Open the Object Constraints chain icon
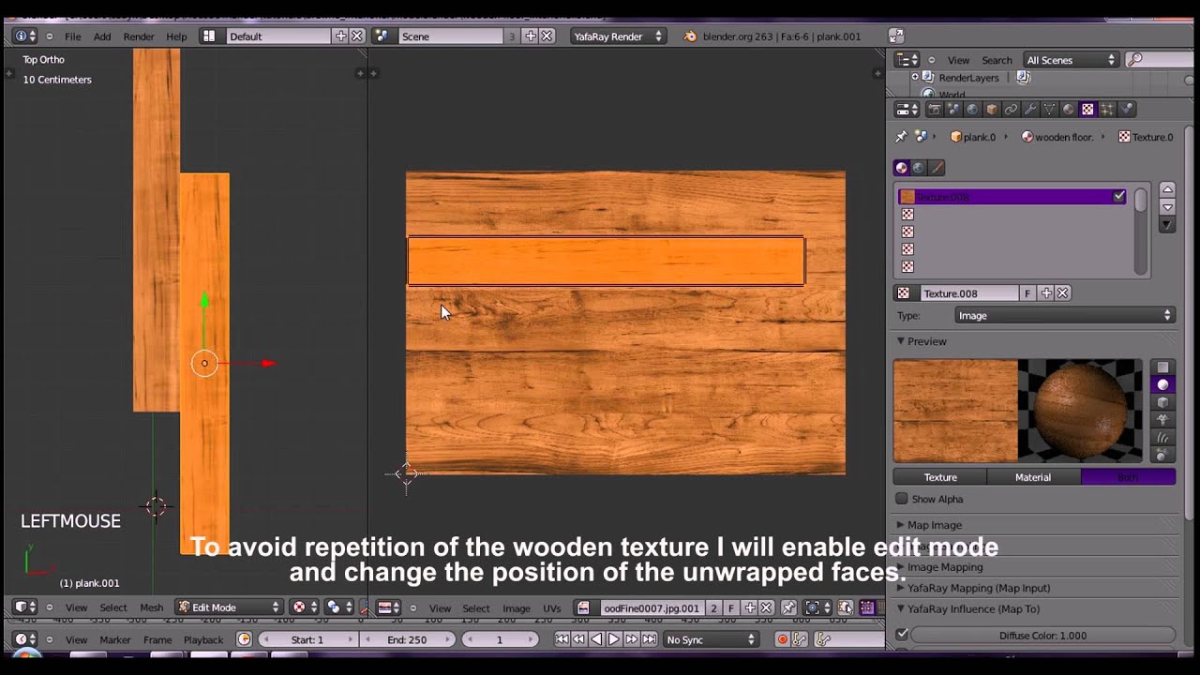Screen dimensions: 1200x675 pos(1011,110)
